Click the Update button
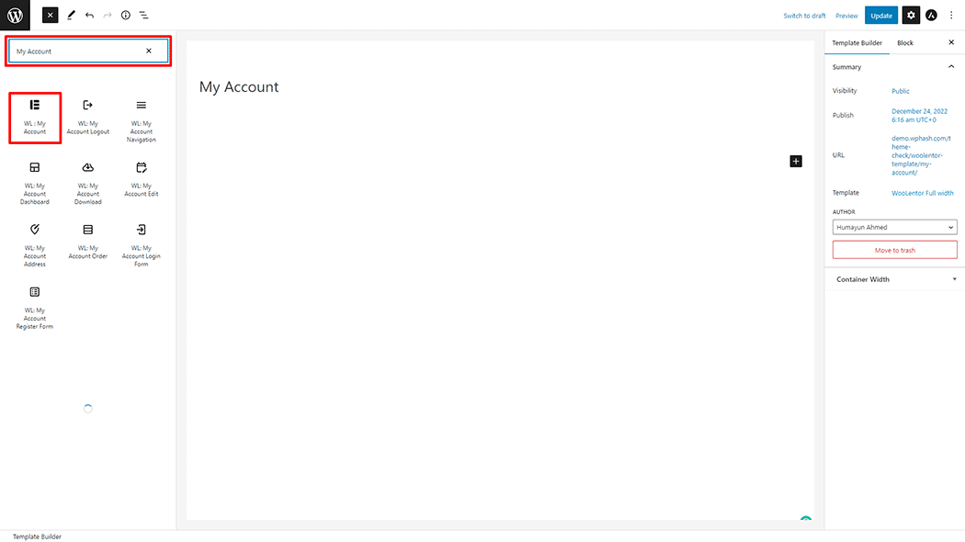This screenshot has height=542, width=965. coord(880,16)
